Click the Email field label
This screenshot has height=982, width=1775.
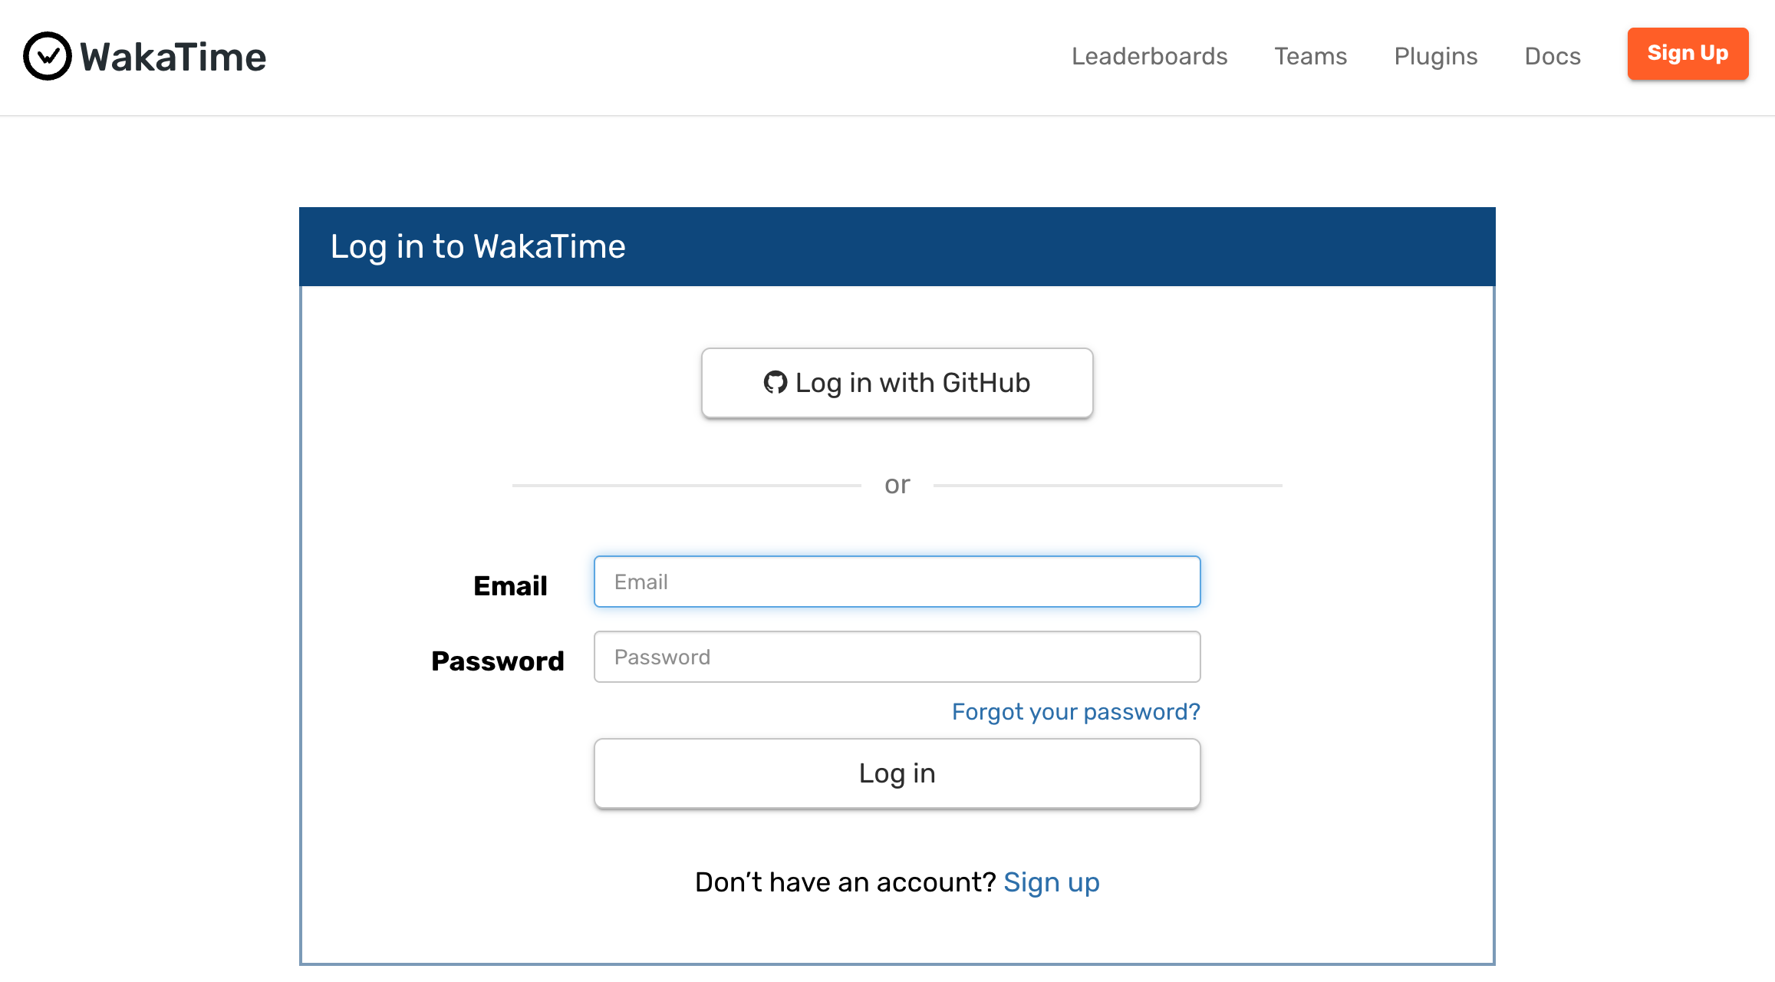[x=510, y=585]
